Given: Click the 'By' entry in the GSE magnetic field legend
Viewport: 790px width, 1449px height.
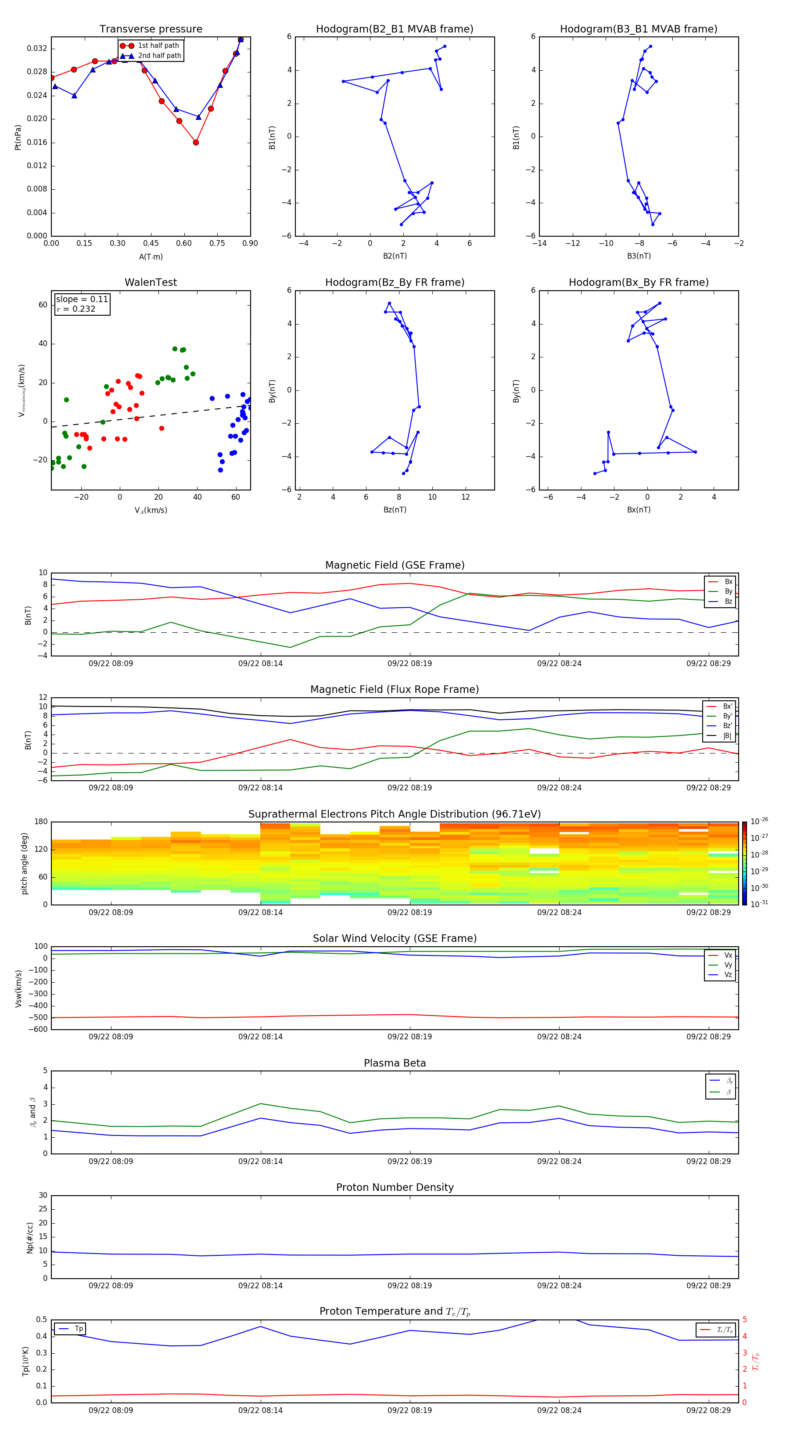Looking at the screenshot, I should pyautogui.click(x=720, y=592).
